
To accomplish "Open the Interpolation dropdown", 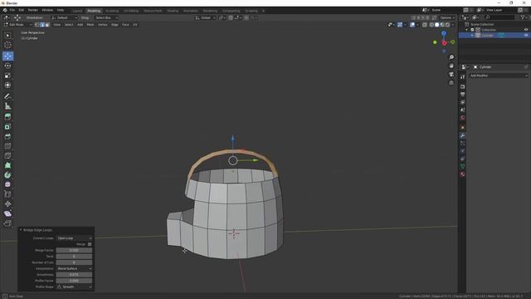I will pyautogui.click(x=74, y=268).
